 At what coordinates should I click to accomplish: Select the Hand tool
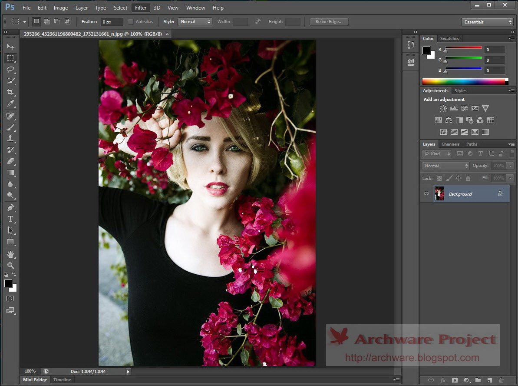pyautogui.click(x=11, y=254)
